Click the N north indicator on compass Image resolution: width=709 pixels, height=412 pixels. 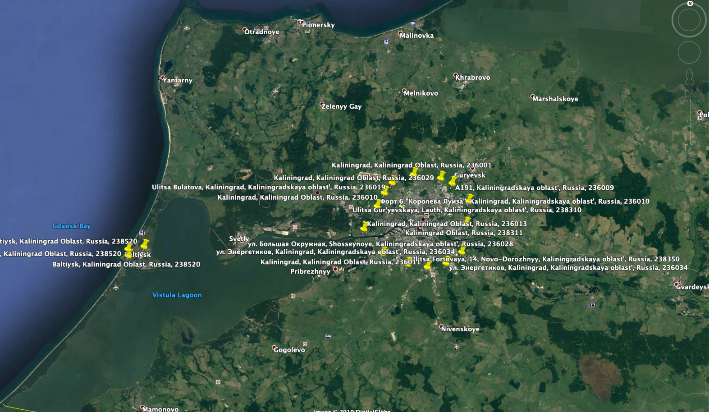tap(690, 4)
